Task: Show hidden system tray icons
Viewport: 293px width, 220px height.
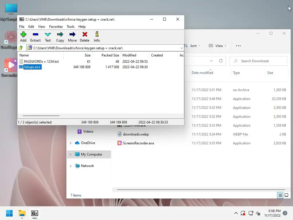Action: (236, 213)
